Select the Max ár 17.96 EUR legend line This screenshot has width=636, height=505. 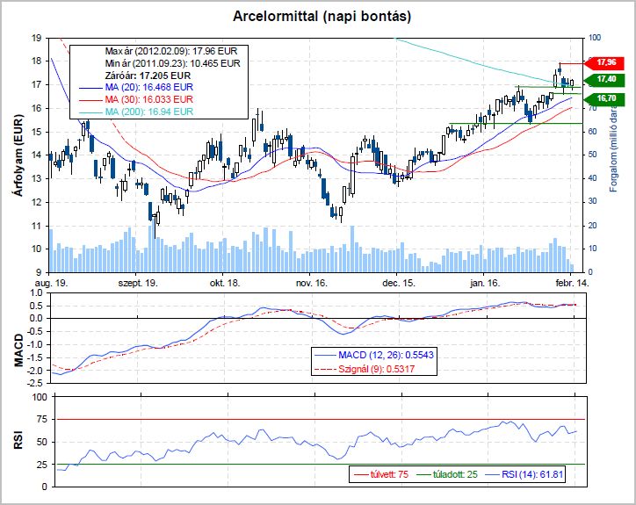(170, 51)
